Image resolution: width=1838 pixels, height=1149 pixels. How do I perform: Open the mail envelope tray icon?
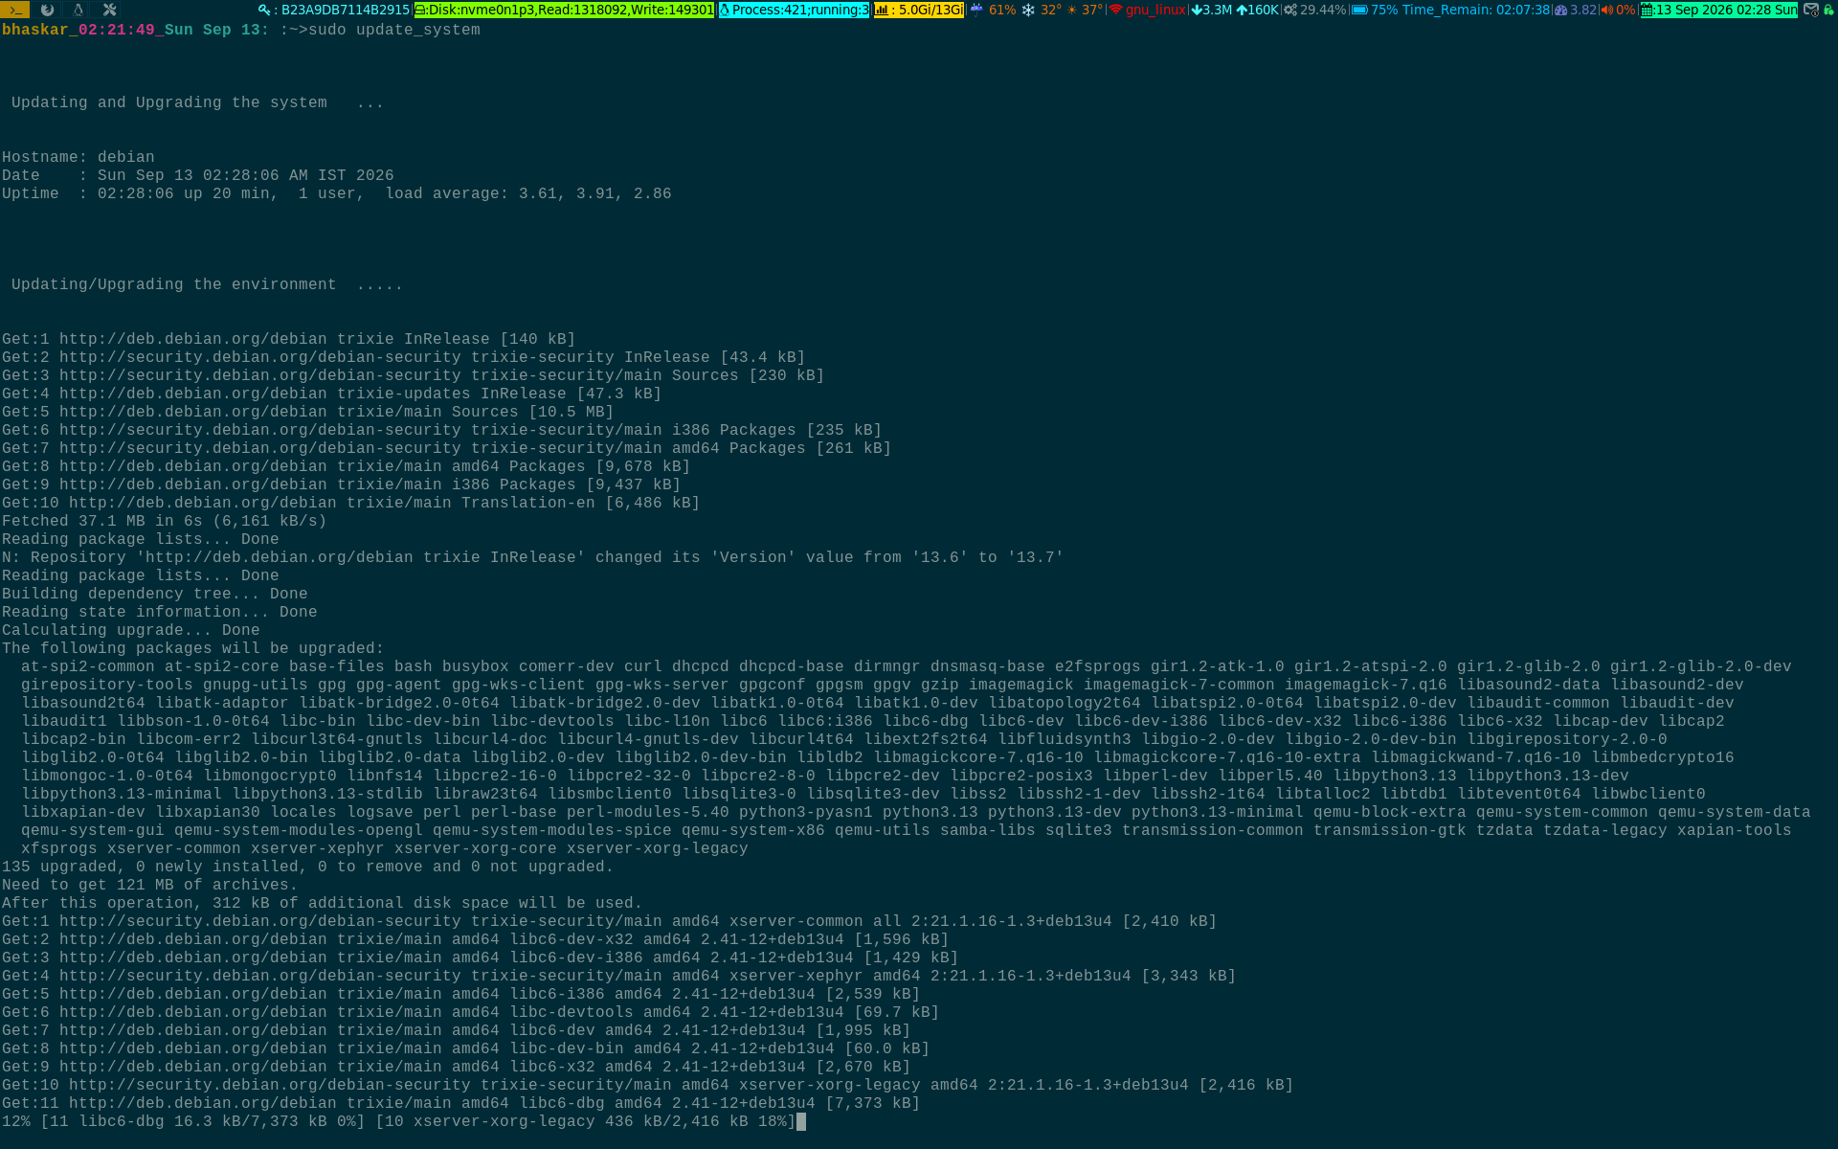[1811, 10]
